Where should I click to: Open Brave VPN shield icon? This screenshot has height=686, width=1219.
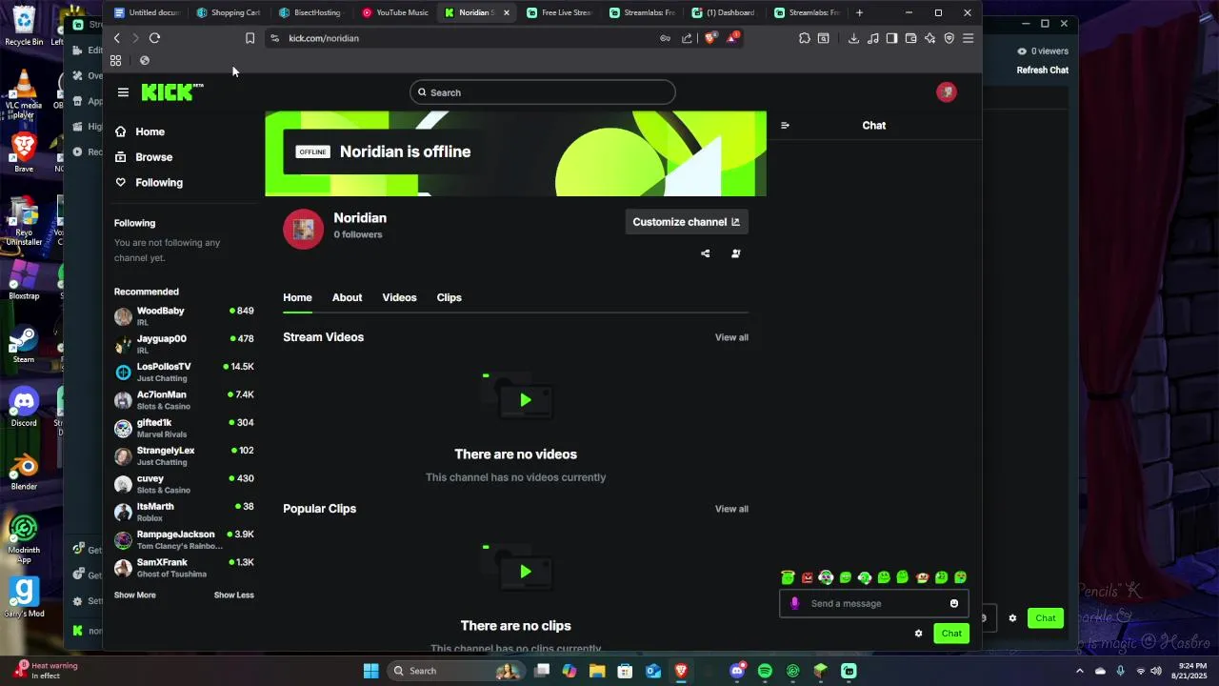[949, 38]
